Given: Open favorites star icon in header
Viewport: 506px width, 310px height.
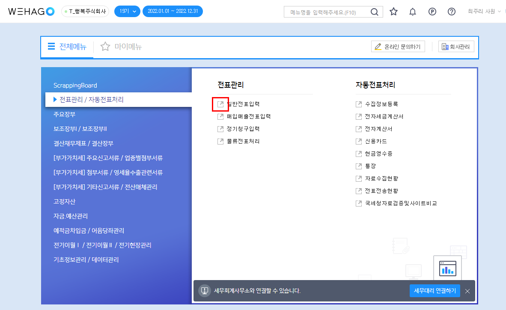Looking at the screenshot, I should [393, 12].
